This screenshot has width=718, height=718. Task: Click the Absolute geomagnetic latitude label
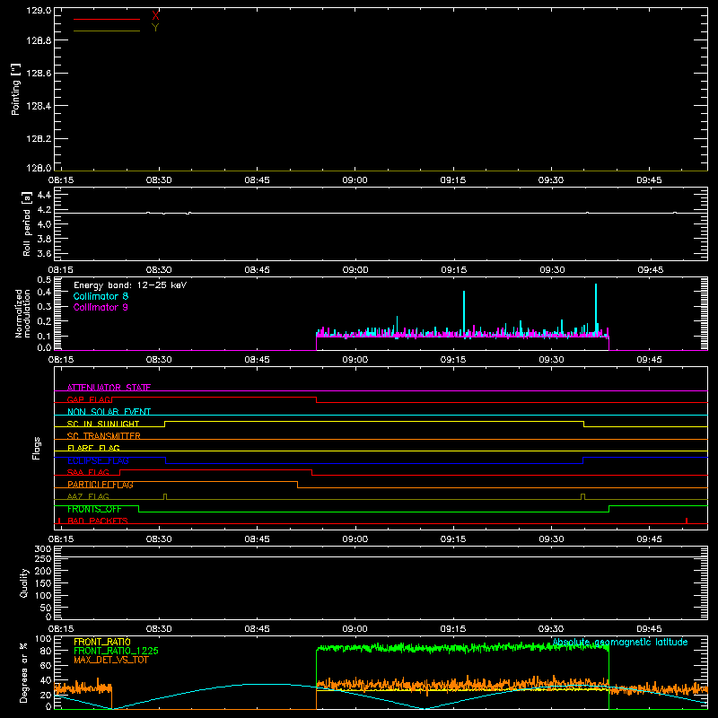click(620, 642)
